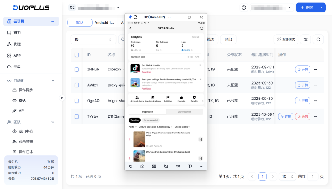
Task: Click the page jump input field
Action: coord(312,177)
